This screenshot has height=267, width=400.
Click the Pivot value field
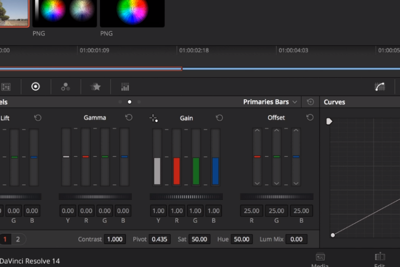[x=160, y=239]
